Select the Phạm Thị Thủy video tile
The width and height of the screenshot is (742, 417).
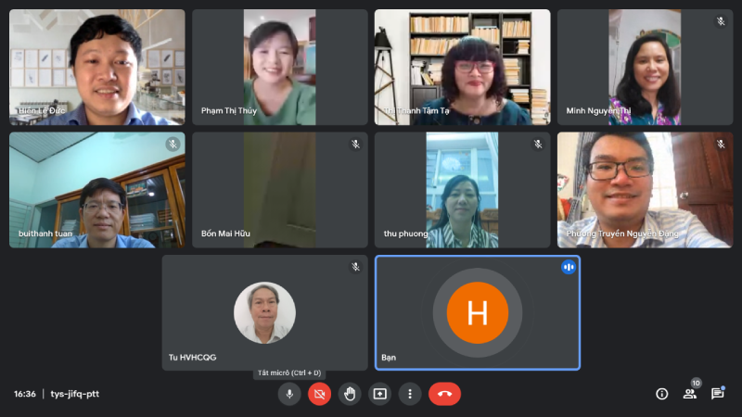(279, 67)
